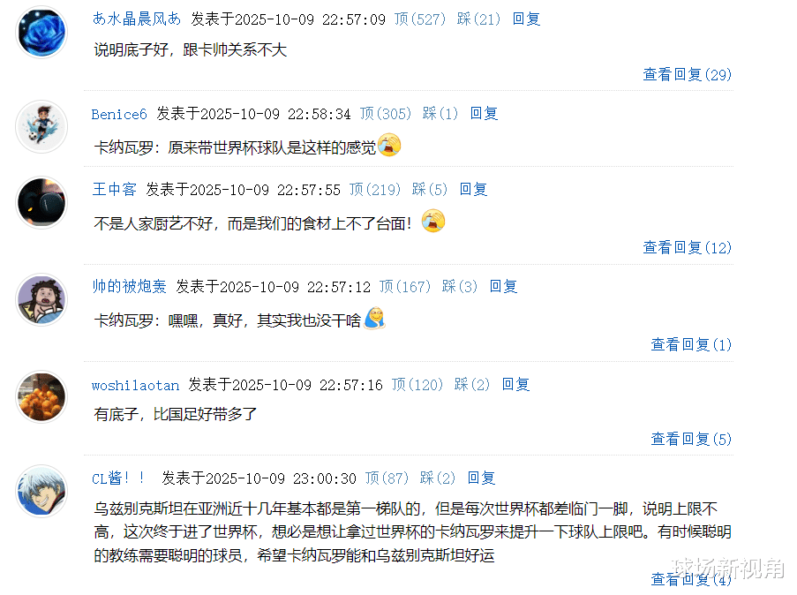This screenshot has width=797, height=595.
Task: Downvote 踩(3) on 帅的被炮轰's comment
Action: coord(460,287)
